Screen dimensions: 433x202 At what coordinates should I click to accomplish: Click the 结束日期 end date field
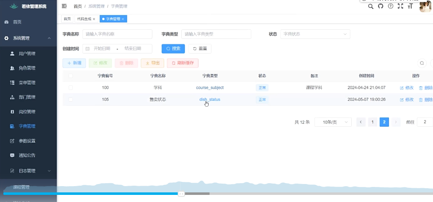point(133,49)
